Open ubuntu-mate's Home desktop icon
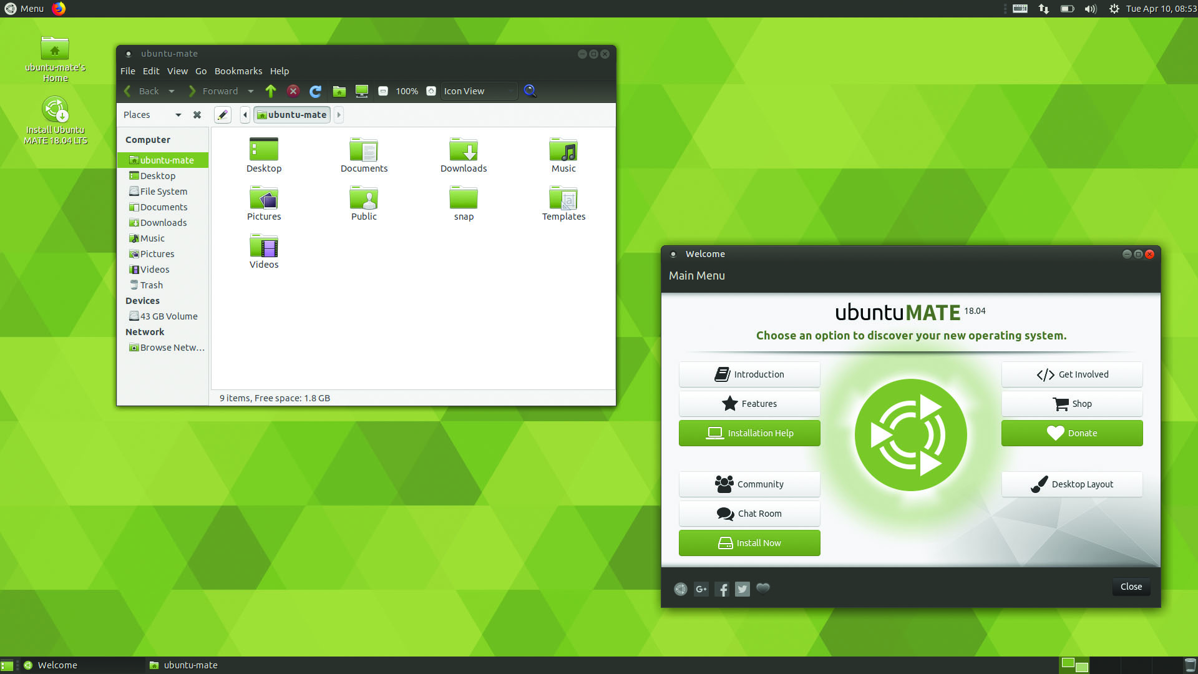The image size is (1198, 674). tap(56, 59)
